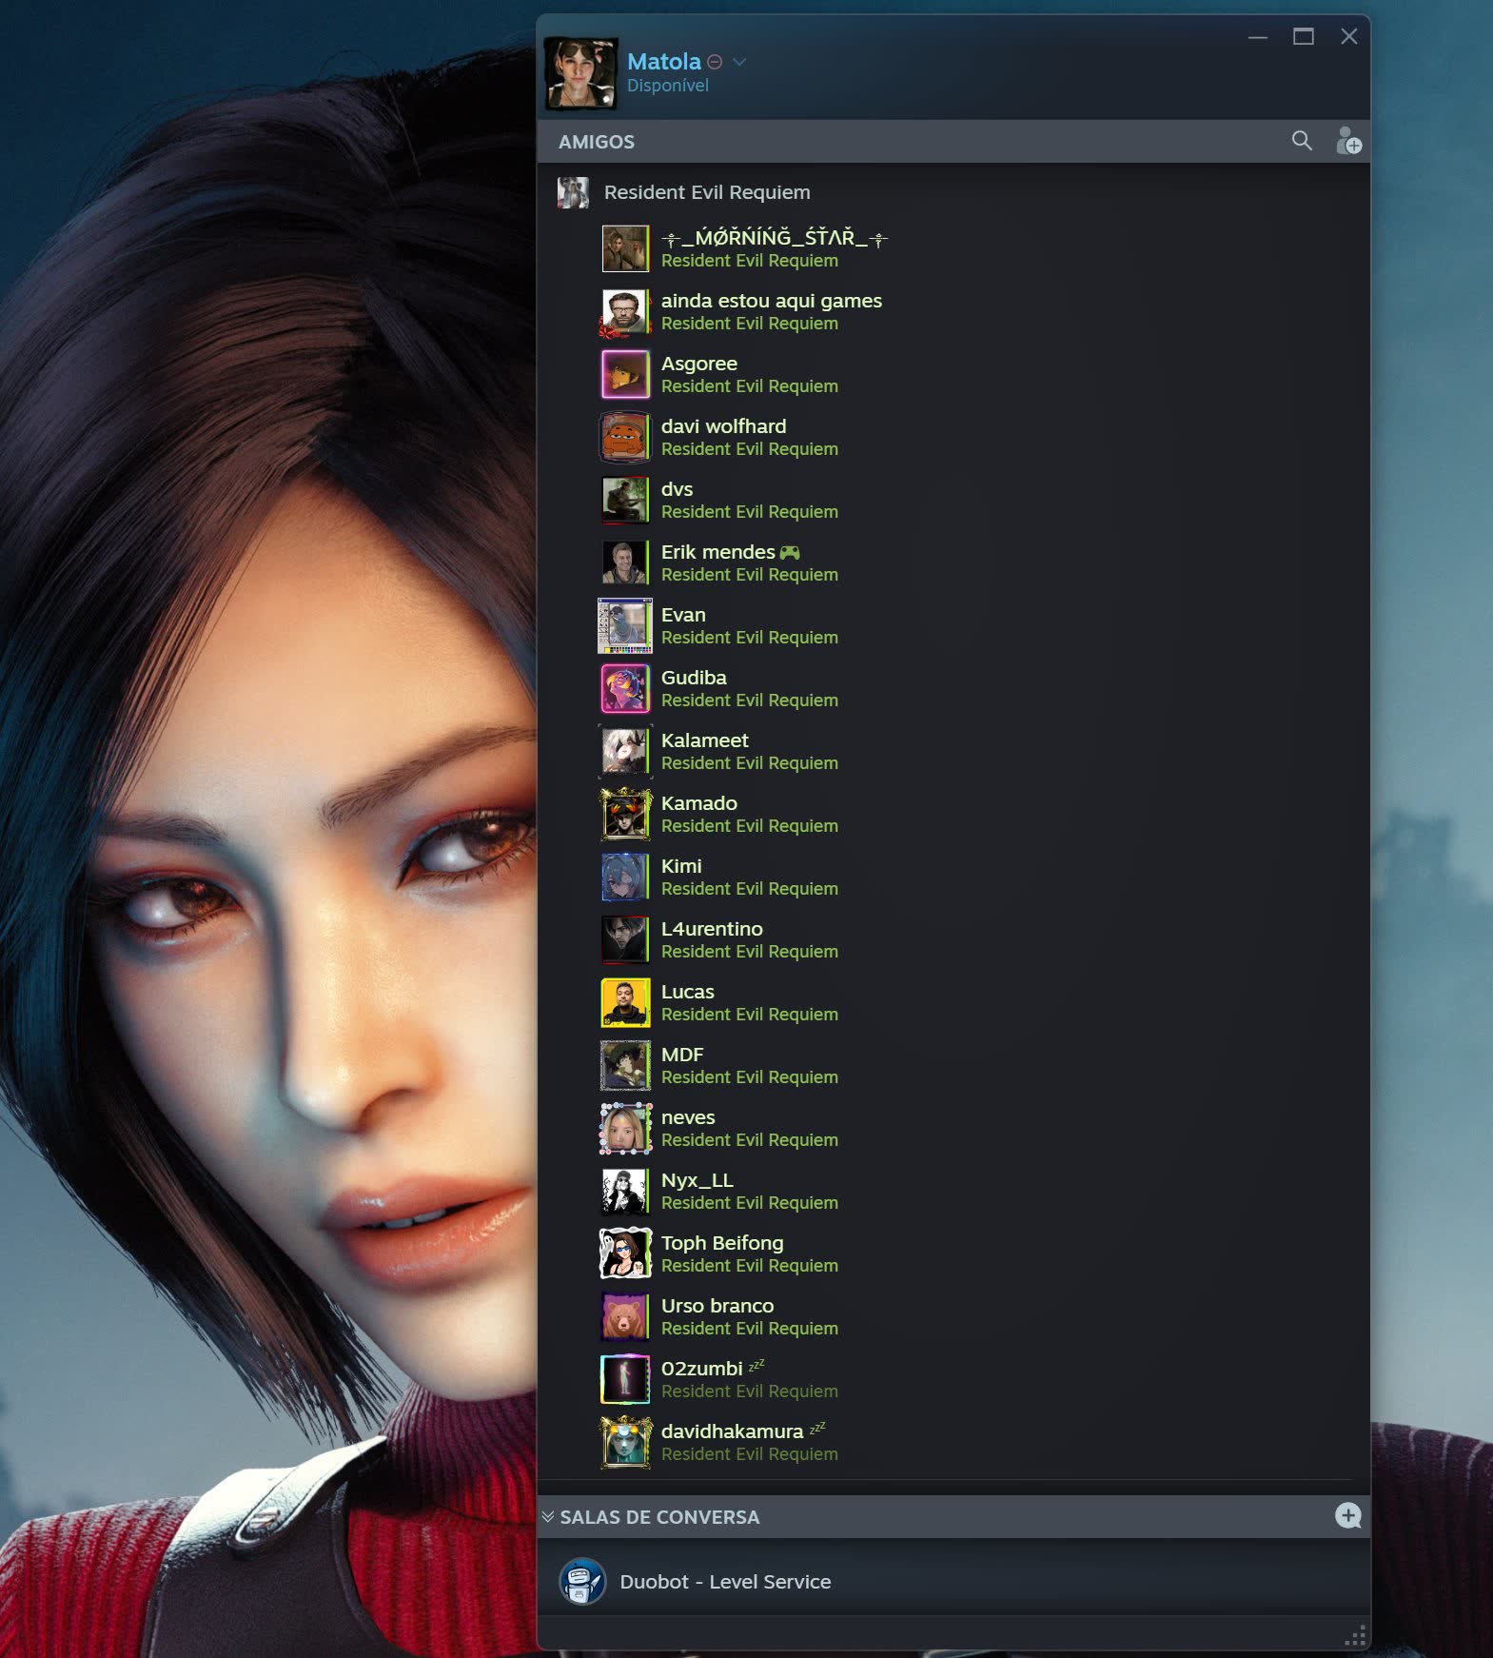Click the add friend icon
The image size is (1493, 1658).
(x=1348, y=141)
